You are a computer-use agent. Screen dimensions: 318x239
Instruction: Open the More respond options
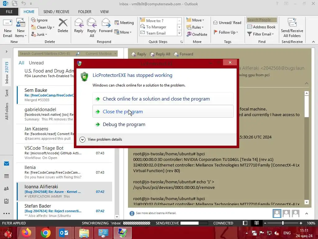coord(123,32)
